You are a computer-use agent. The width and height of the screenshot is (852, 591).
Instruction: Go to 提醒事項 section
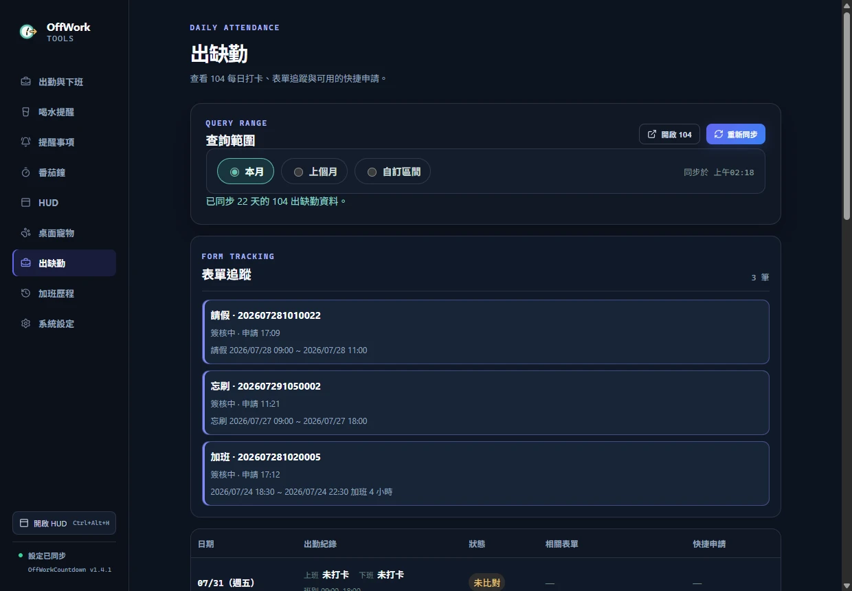(64, 142)
